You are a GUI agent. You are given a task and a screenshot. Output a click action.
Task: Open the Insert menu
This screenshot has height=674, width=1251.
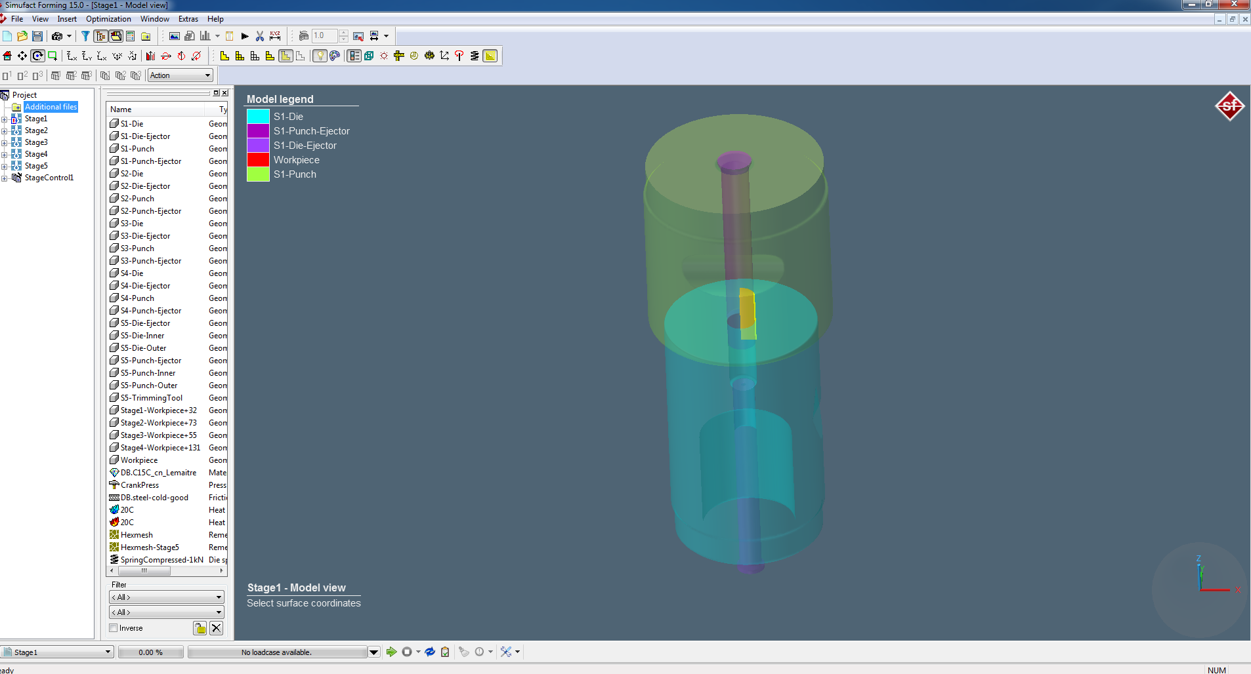(x=67, y=19)
